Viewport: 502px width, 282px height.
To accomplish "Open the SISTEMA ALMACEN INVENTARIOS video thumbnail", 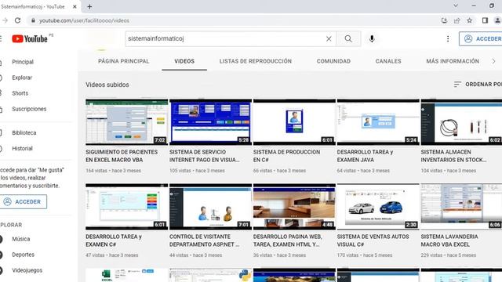I will point(461,122).
